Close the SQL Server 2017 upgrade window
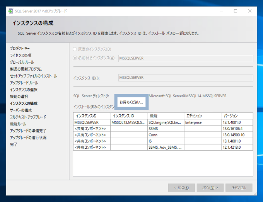Image resolution: width=263 pixels, height=202 pixels. coord(250,11)
